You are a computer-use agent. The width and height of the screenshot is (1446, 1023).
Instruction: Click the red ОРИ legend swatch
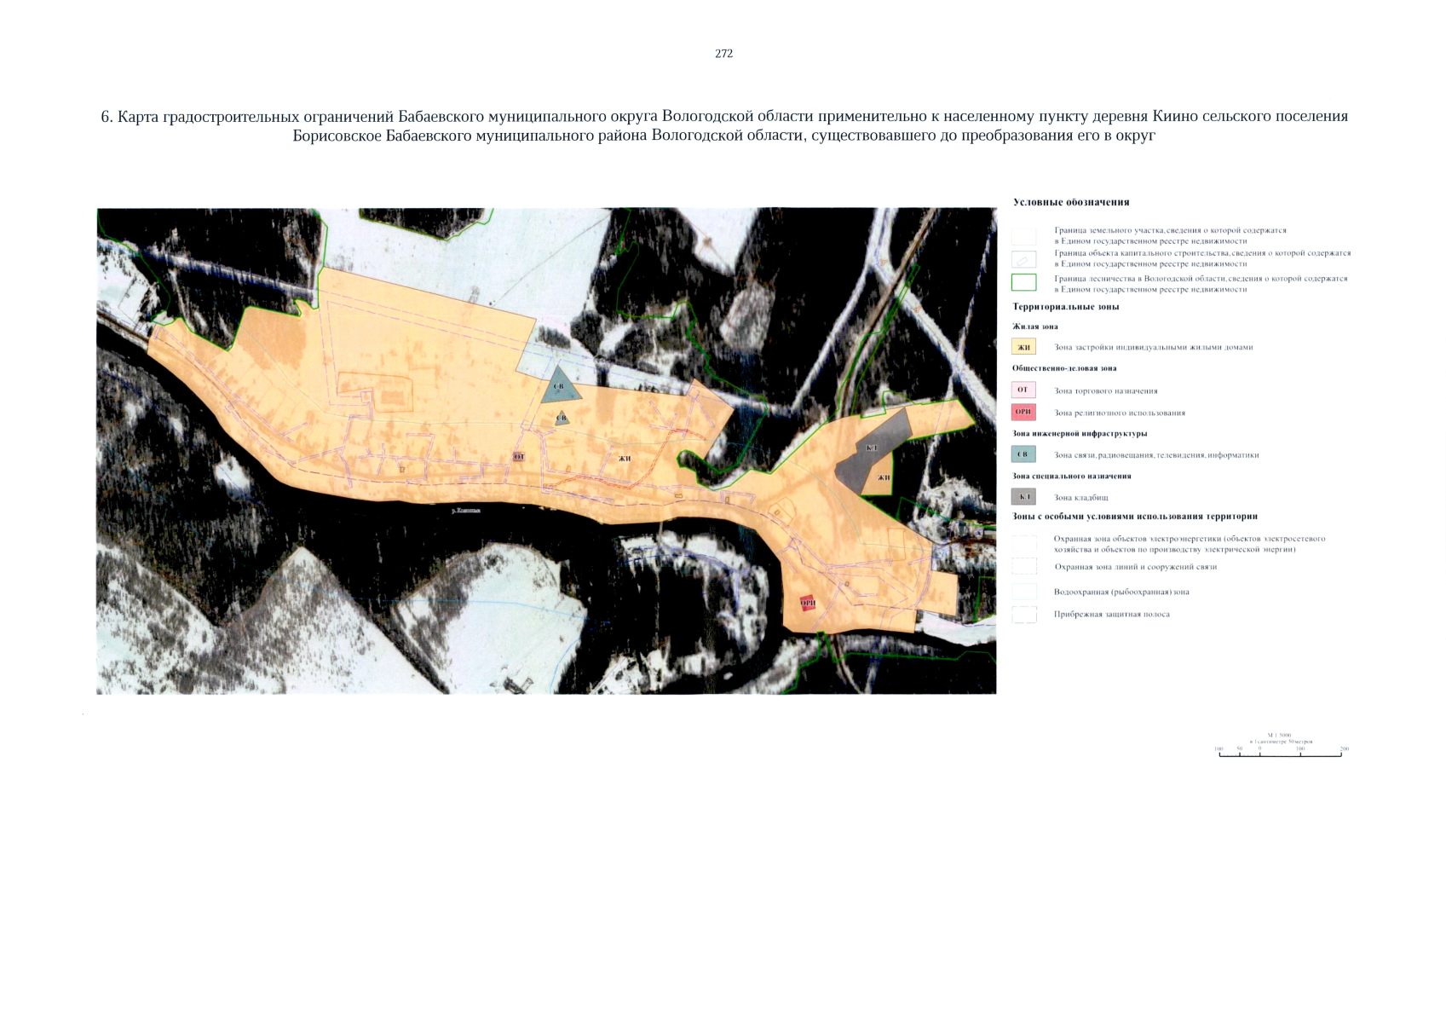click(x=1023, y=413)
